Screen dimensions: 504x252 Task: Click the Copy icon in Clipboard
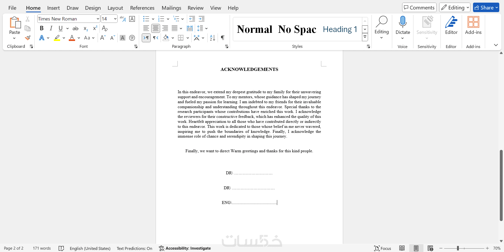tap(28, 28)
